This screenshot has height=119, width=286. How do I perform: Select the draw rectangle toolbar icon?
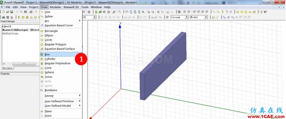(237, 12)
